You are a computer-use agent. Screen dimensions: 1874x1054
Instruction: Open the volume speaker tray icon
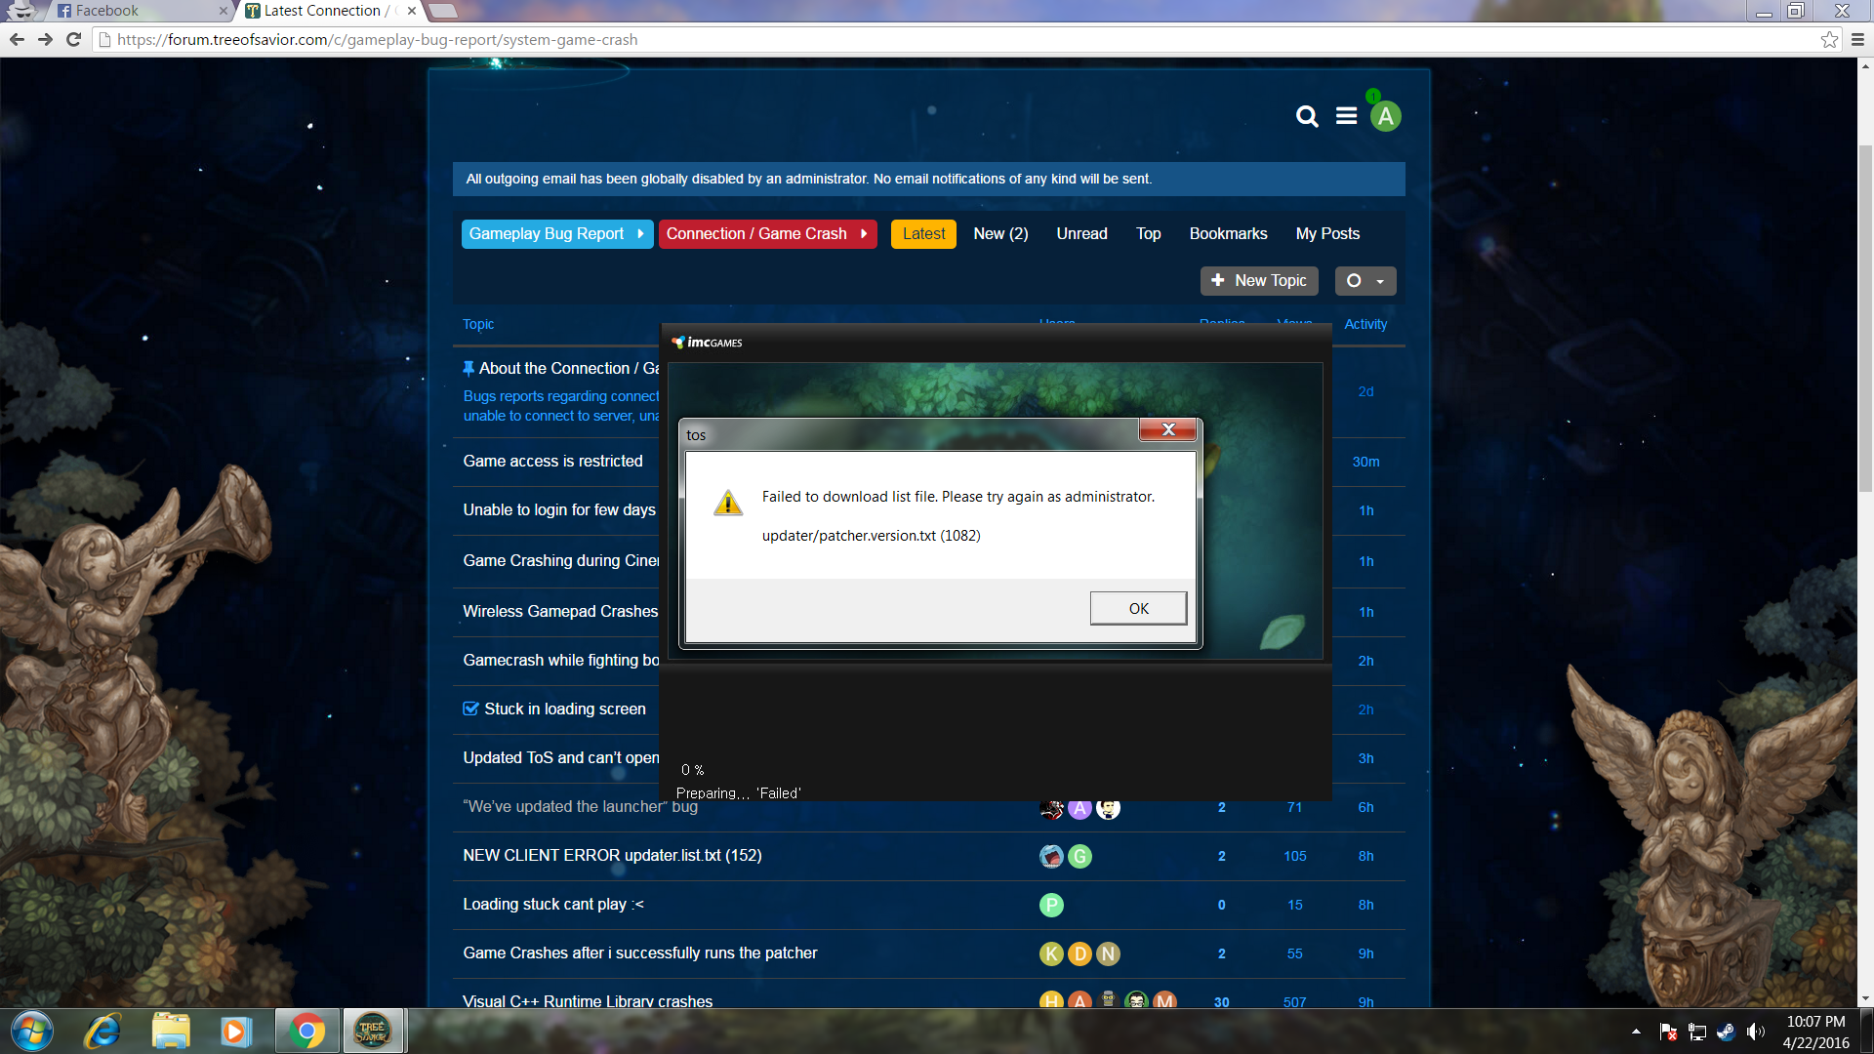click(x=1755, y=1032)
